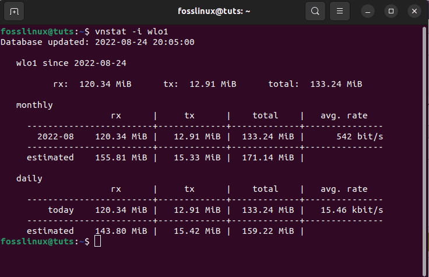This screenshot has width=429, height=277.
Task: Click the cursor block at the prompt
Action: (x=98, y=241)
